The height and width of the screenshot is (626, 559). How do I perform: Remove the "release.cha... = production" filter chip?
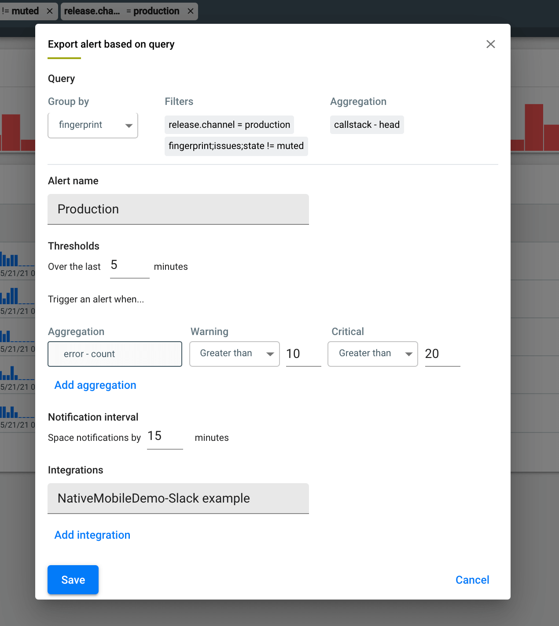tap(190, 11)
